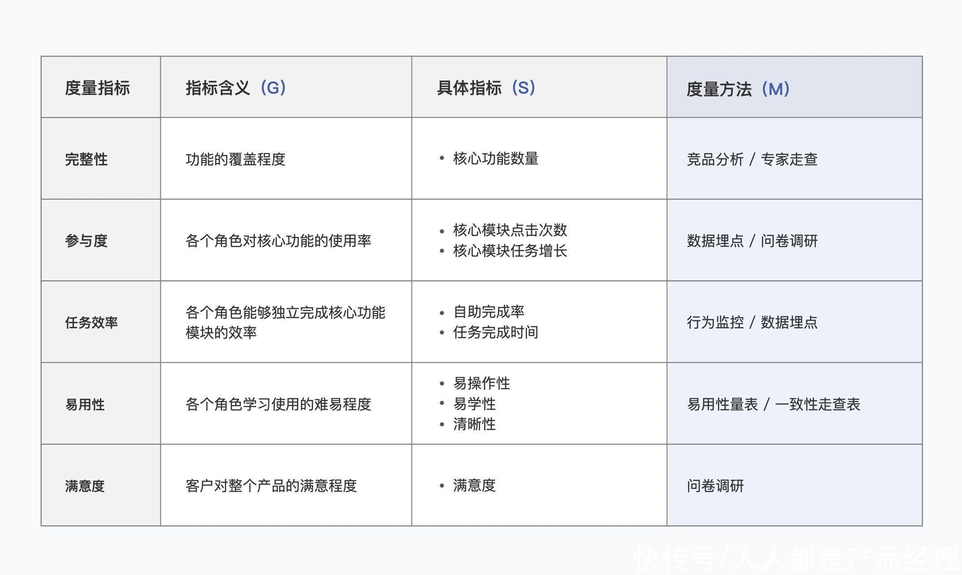Select the 任务效率 row label
Screen dimensions: 962x575
tap(91, 322)
